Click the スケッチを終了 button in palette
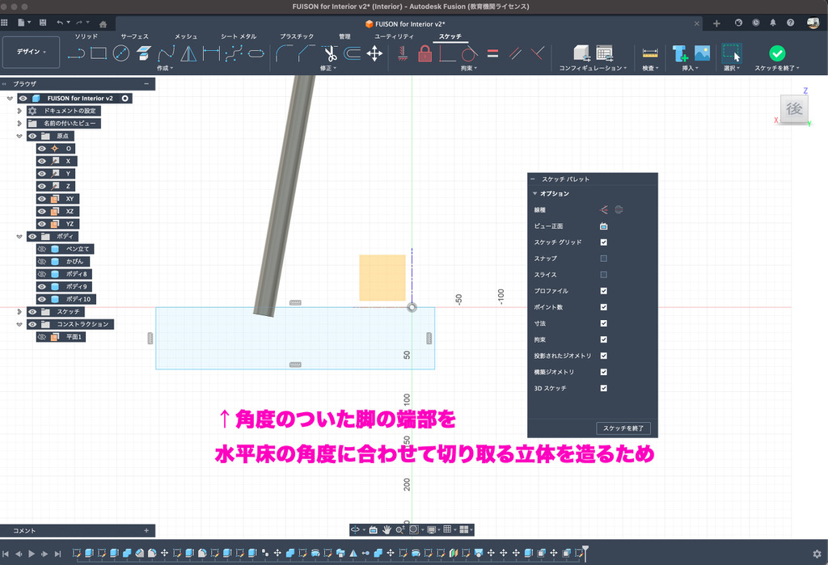The height and width of the screenshot is (565, 828). click(x=624, y=428)
